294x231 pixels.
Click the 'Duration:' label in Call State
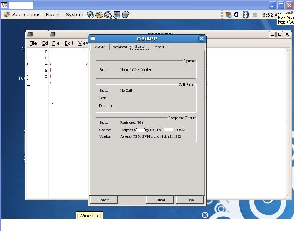click(106, 106)
